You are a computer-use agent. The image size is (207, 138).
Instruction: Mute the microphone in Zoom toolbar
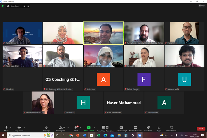point(6,128)
